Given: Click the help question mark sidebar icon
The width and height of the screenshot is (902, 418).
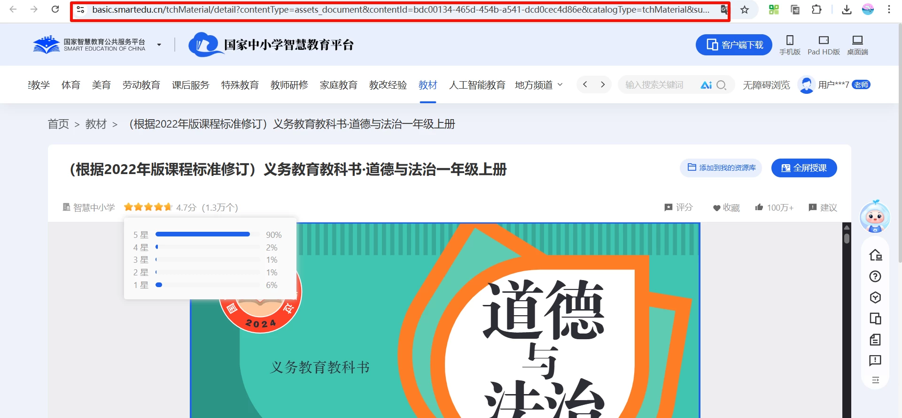Looking at the screenshot, I should click(875, 276).
